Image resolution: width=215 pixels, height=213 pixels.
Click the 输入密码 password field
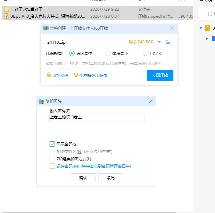point(97,118)
